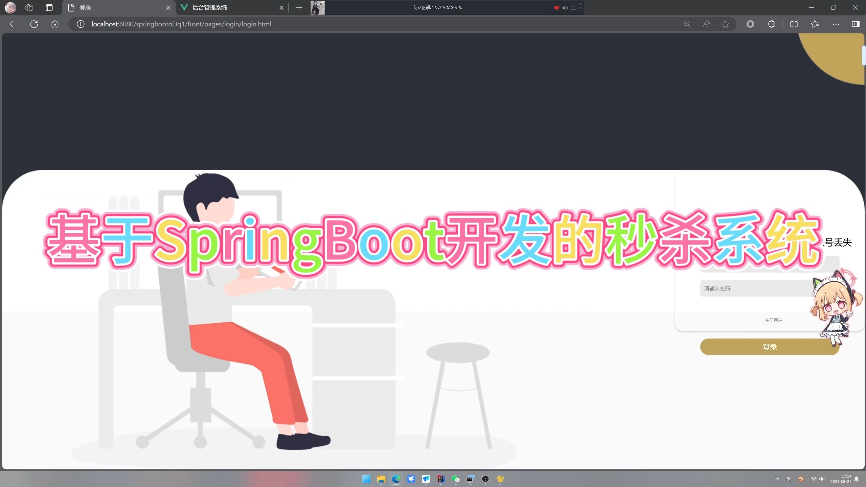The image size is (866, 487).
Task: Click the song title 何が正解かわからなかった
Action: pos(437,7)
